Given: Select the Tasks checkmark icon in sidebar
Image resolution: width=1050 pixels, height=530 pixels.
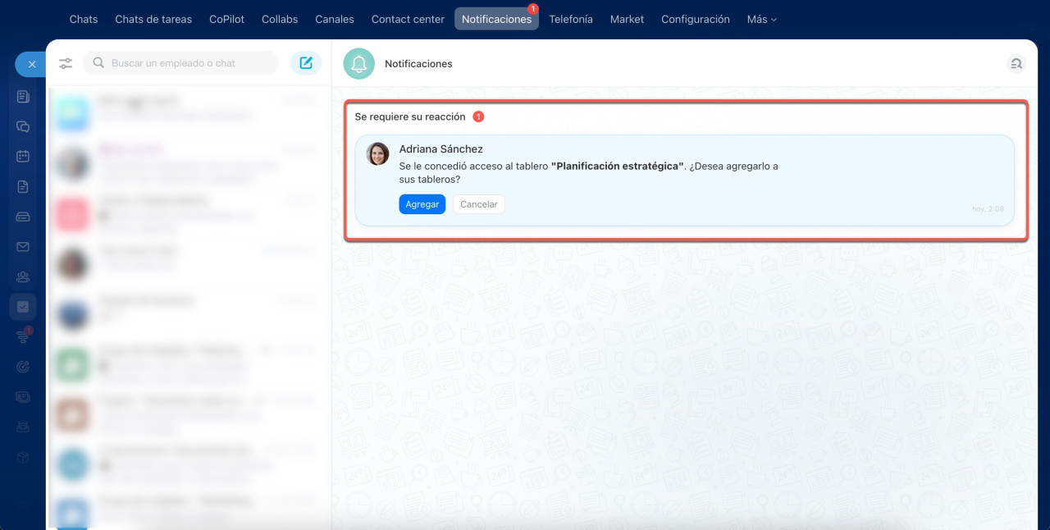Looking at the screenshot, I should click(x=23, y=307).
